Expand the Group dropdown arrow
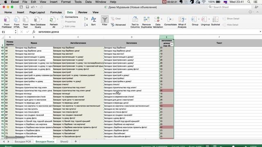The width and height of the screenshot is (262, 147). [x=199, y=19]
